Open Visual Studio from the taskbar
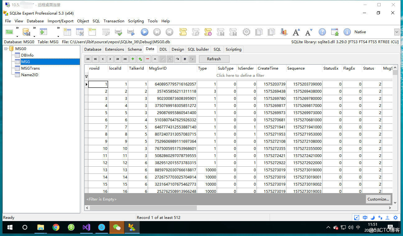Screen dimensions: 403x236 pos(86,228)
